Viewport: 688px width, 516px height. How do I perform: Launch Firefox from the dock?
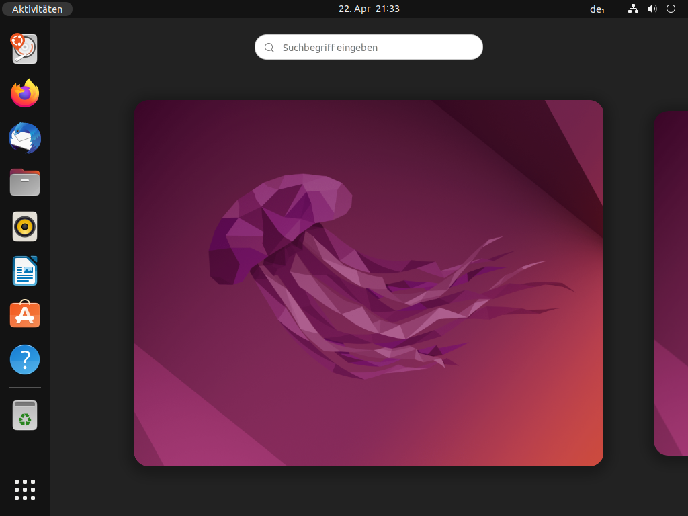click(x=25, y=93)
